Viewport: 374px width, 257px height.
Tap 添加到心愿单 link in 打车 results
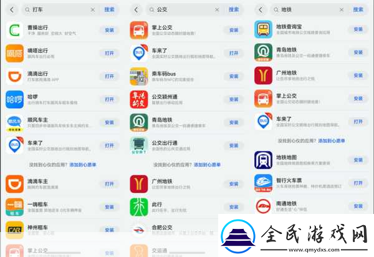83,165
